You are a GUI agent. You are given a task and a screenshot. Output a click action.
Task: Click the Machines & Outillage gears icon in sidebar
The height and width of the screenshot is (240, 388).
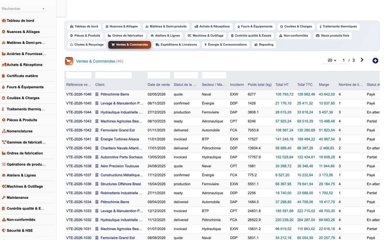[x=4, y=186]
